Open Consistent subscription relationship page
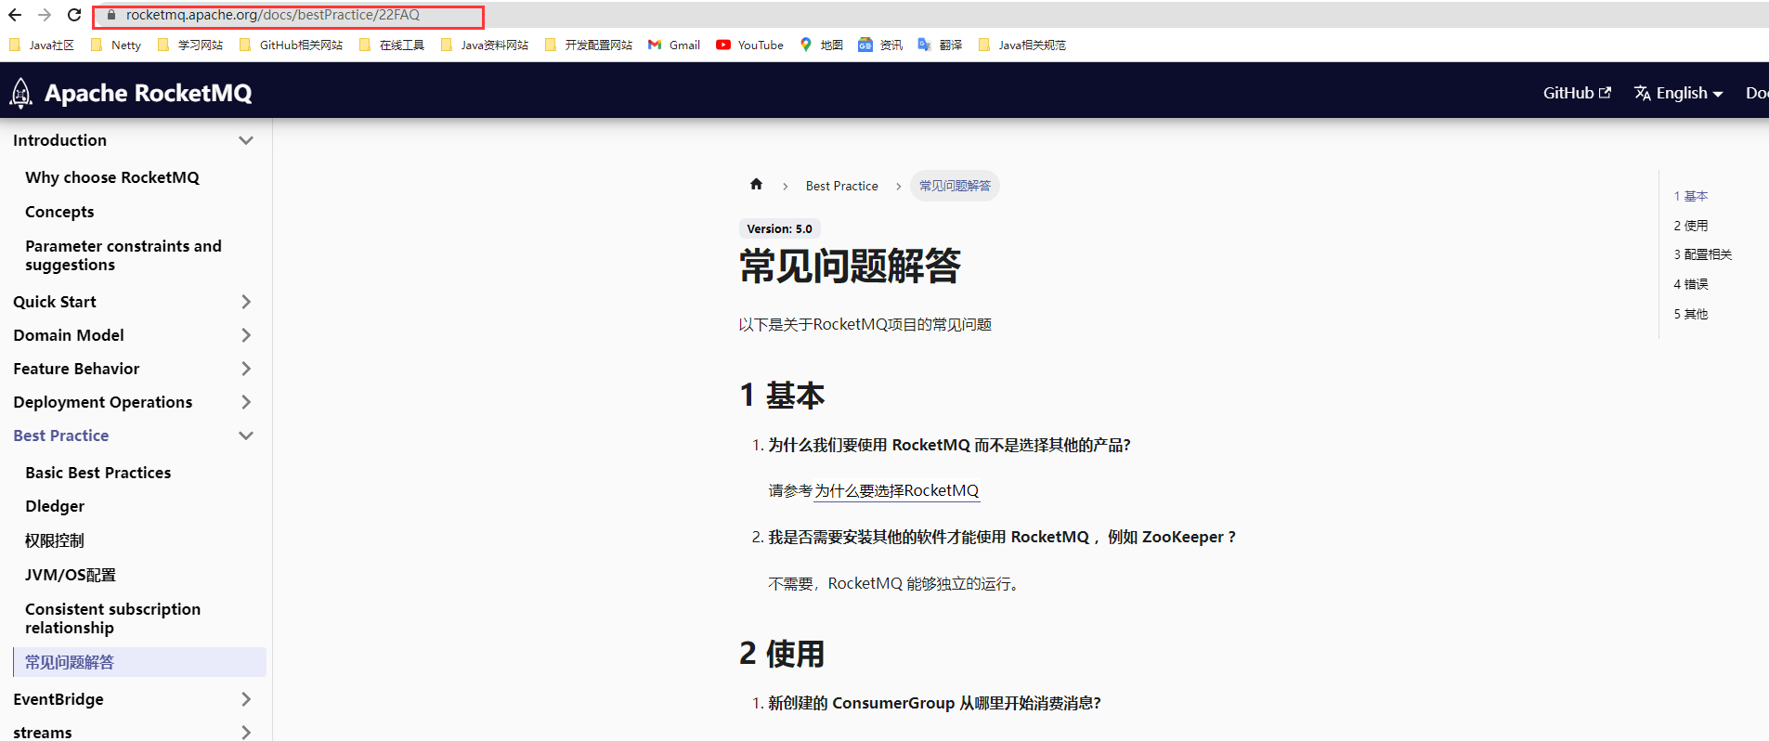The image size is (1769, 741). [x=113, y=618]
